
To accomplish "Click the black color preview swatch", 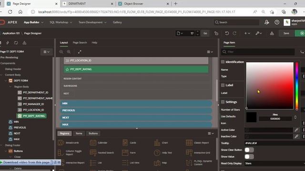I will 251,117.
